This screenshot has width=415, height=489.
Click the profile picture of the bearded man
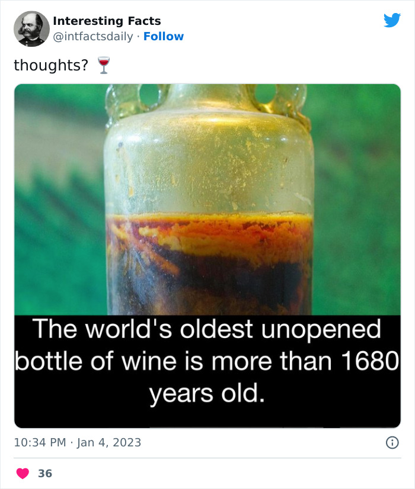coord(31,27)
